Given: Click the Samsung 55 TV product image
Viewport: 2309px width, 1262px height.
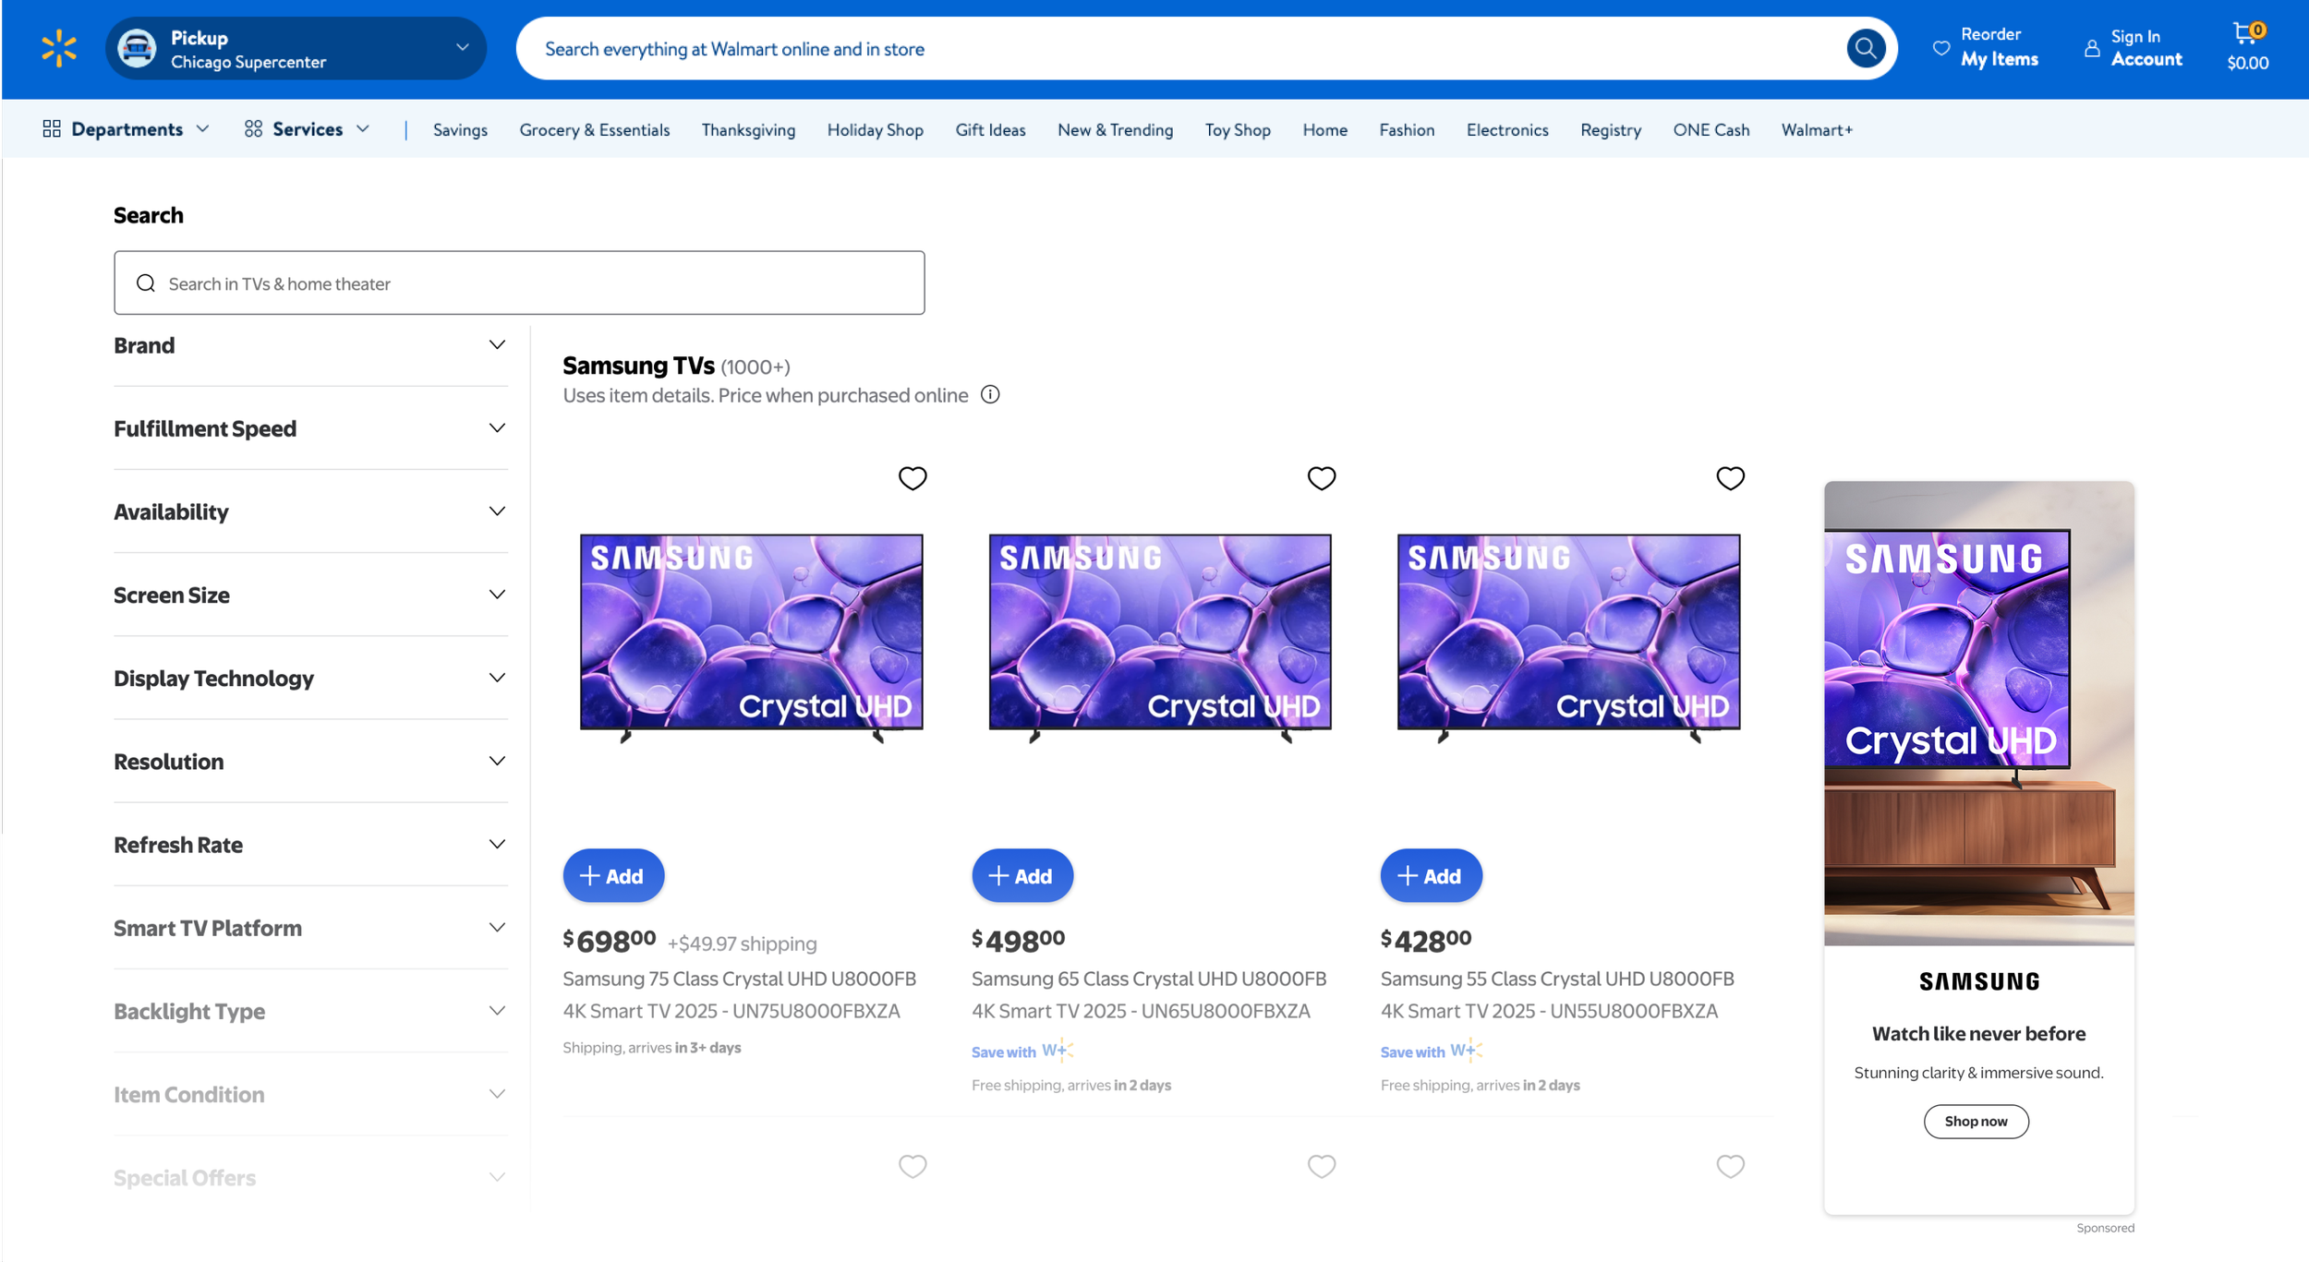Looking at the screenshot, I should (1568, 637).
